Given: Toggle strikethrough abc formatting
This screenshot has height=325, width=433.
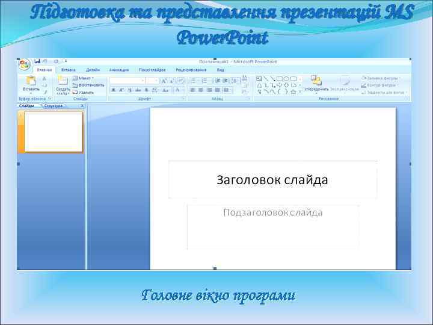Looking at the screenshot, I should (x=138, y=90).
